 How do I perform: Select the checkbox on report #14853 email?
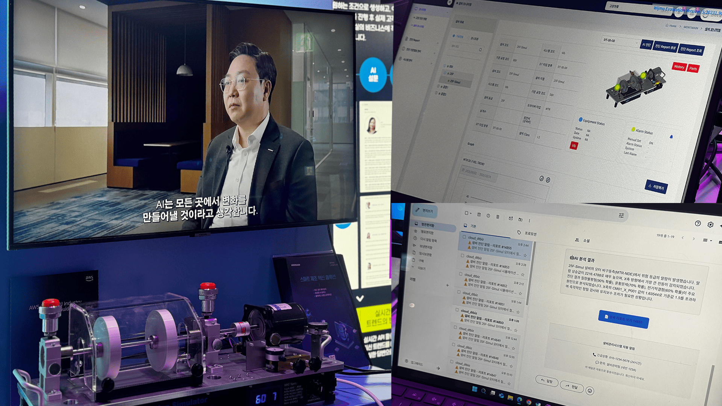click(463, 256)
